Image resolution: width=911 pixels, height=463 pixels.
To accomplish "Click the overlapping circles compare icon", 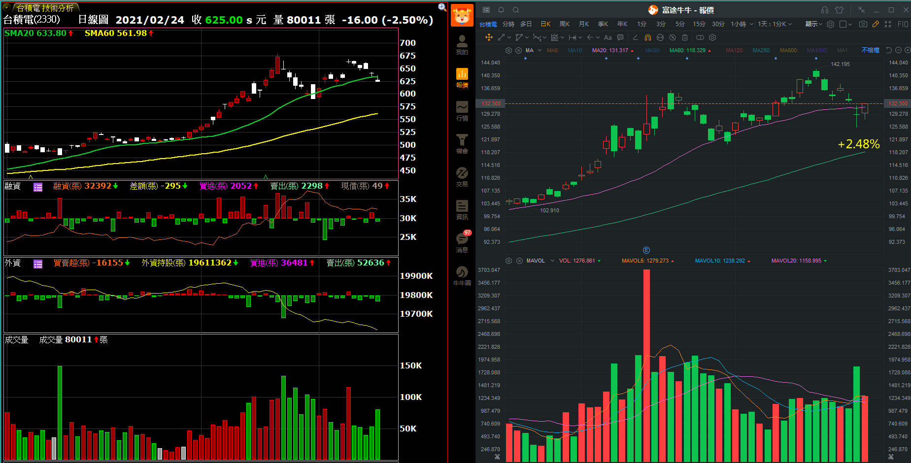I will 700,37.
